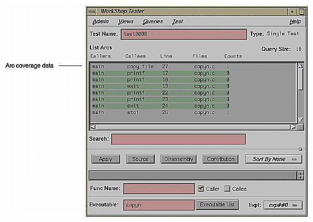Open the Executable List button

tap(217, 205)
